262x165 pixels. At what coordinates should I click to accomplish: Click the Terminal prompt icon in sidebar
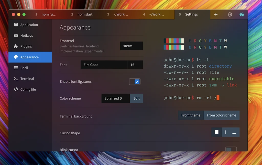16,79
